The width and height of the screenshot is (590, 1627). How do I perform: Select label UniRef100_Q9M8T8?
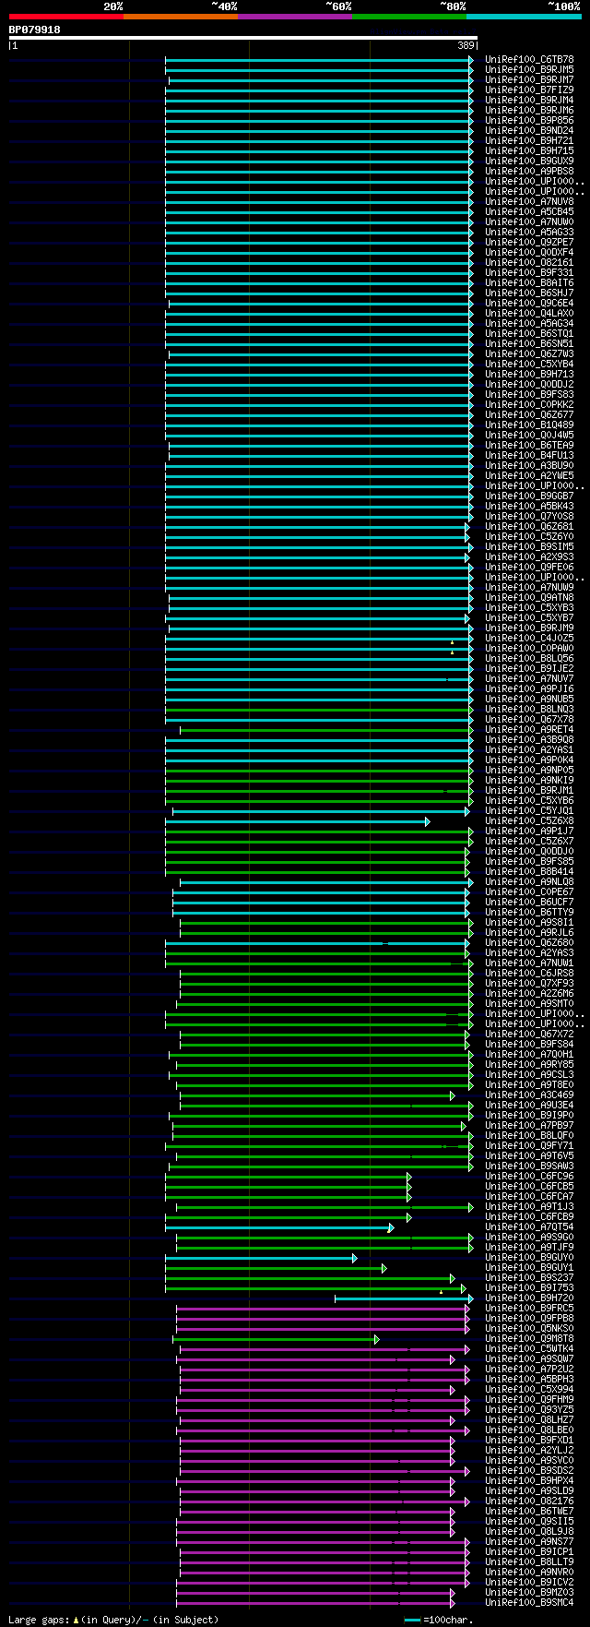[529, 1338]
